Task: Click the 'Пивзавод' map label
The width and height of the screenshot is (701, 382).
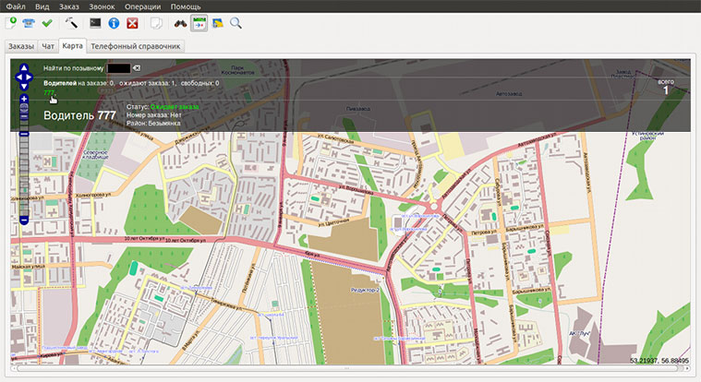Action: [x=358, y=109]
